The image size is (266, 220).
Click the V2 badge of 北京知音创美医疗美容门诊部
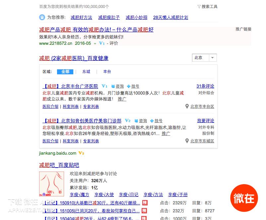tap(128, 121)
